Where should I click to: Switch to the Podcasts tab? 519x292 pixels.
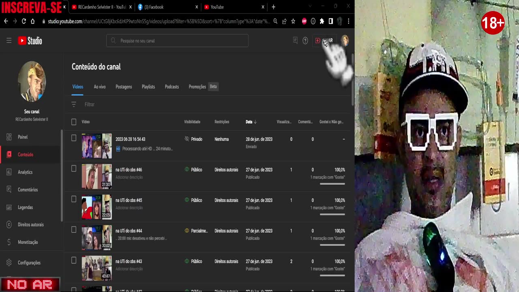pyautogui.click(x=172, y=87)
